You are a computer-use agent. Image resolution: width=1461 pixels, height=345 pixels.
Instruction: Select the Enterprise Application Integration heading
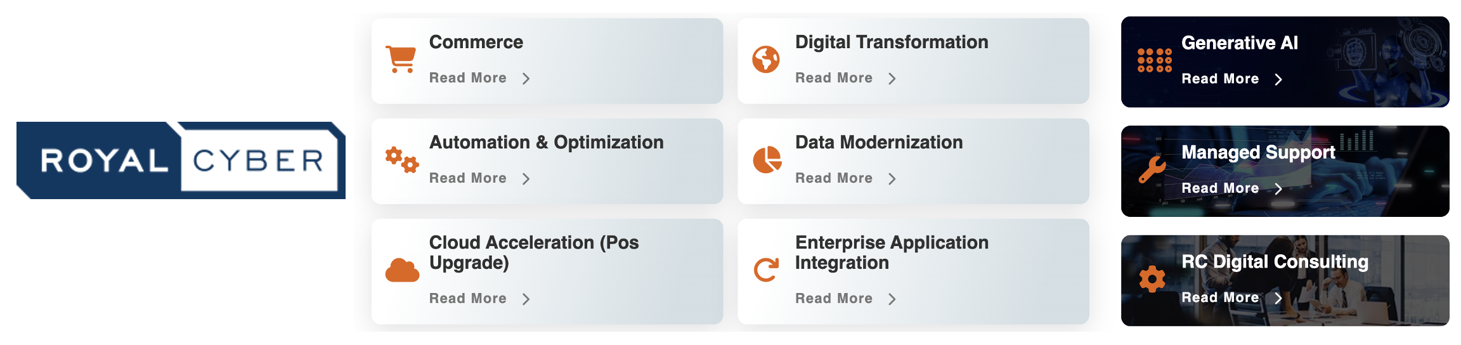(x=892, y=252)
